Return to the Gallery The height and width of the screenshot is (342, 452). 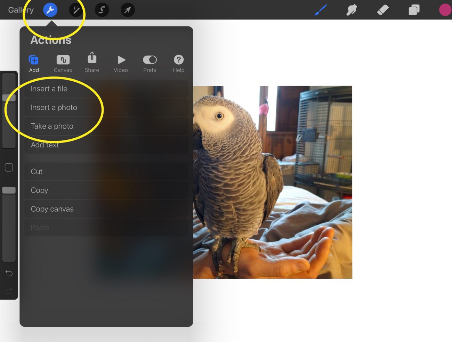coord(21,10)
